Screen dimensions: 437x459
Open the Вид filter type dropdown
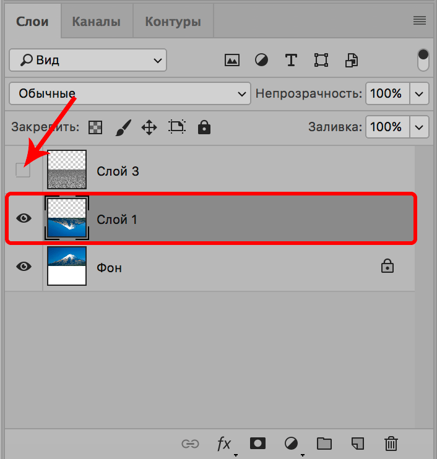click(x=87, y=60)
